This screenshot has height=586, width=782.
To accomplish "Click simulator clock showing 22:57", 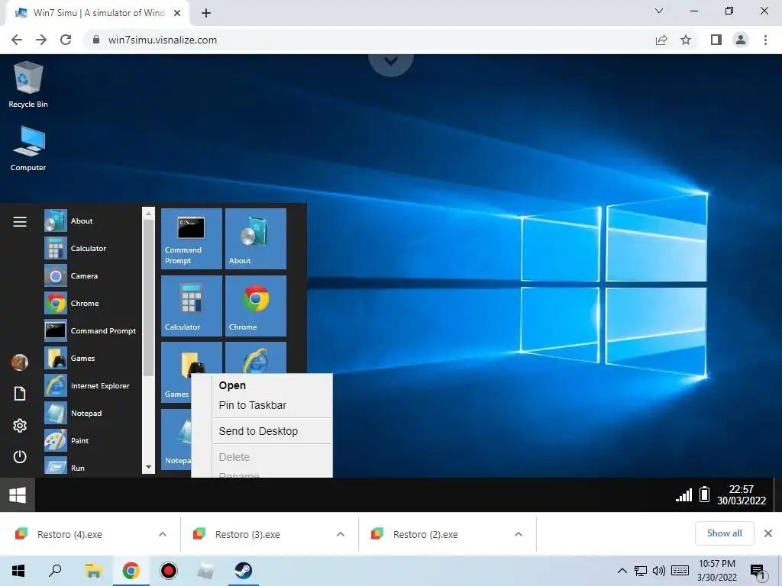I will tap(741, 494).
